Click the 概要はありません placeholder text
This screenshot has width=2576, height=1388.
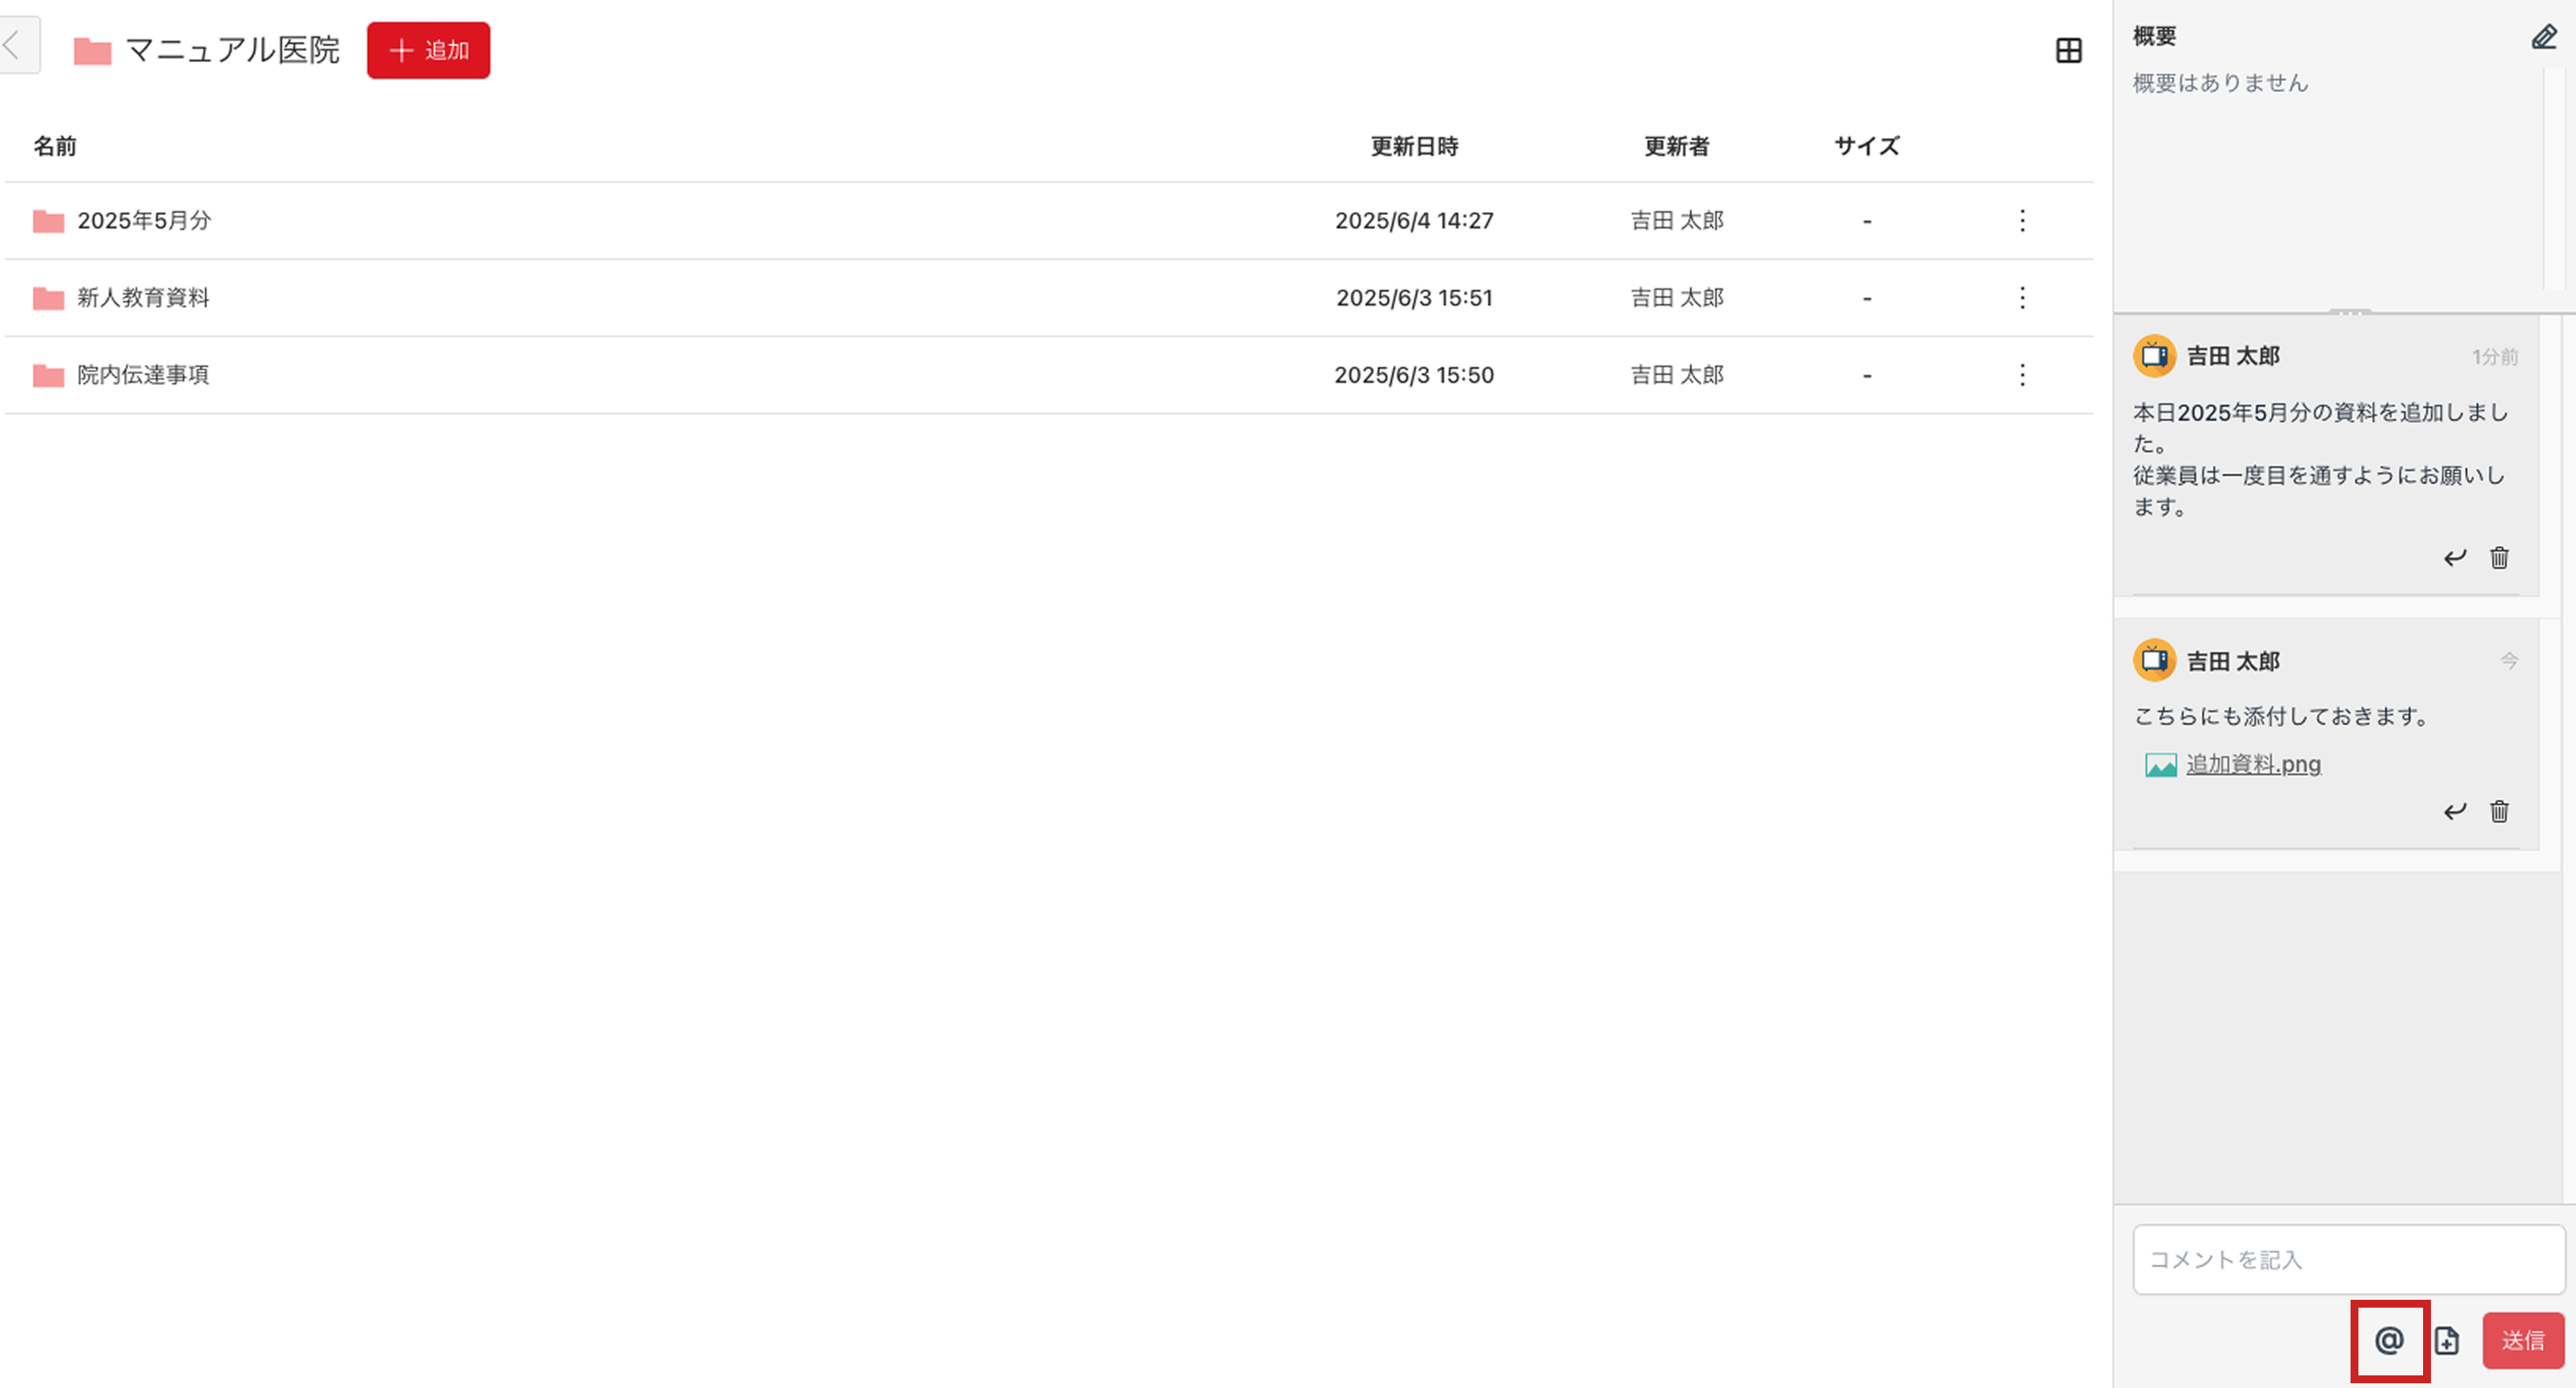pos(2220,83)
